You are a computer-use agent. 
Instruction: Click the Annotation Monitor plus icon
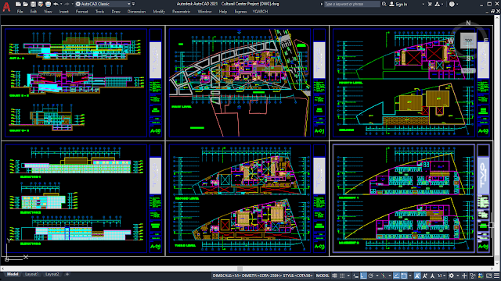pos(464,276)
